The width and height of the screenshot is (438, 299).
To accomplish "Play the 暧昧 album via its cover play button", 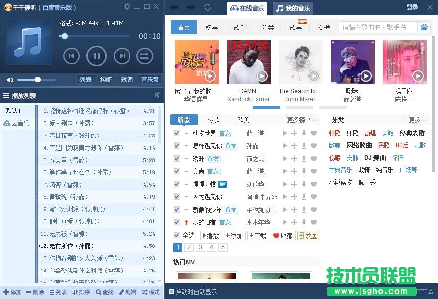I will tap(366, 76).
